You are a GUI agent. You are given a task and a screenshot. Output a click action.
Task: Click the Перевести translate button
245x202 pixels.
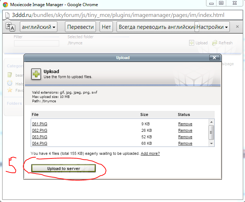pos(80,27)
